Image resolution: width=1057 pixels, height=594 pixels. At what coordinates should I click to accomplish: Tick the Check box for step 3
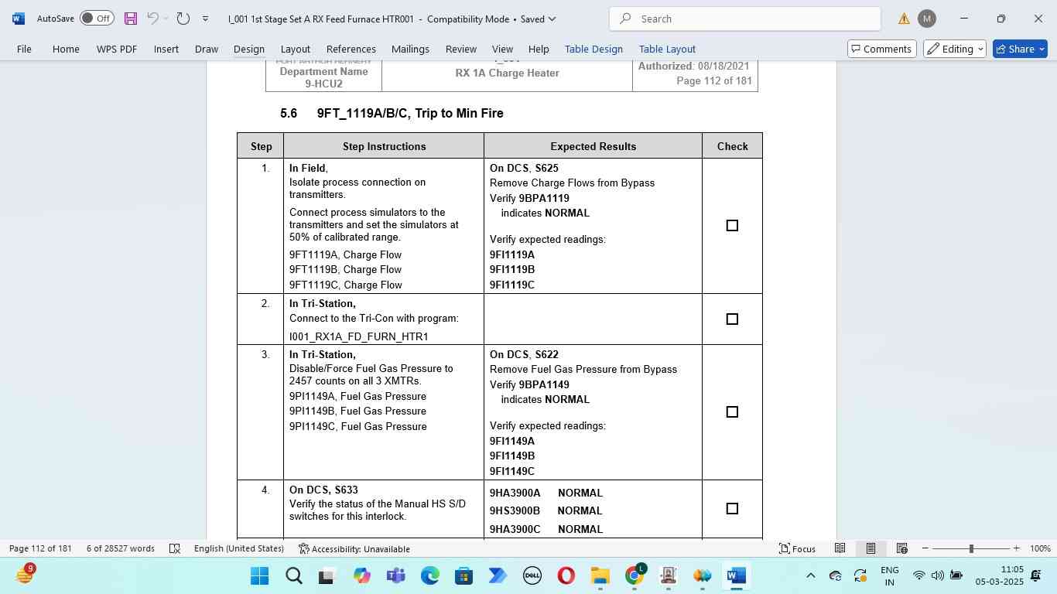tap(732, 412)
